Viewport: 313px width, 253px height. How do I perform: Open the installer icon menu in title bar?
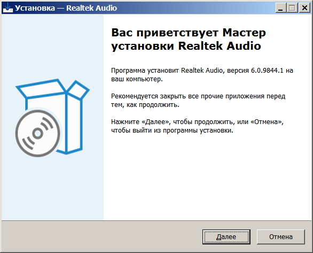tap(8, 8)
